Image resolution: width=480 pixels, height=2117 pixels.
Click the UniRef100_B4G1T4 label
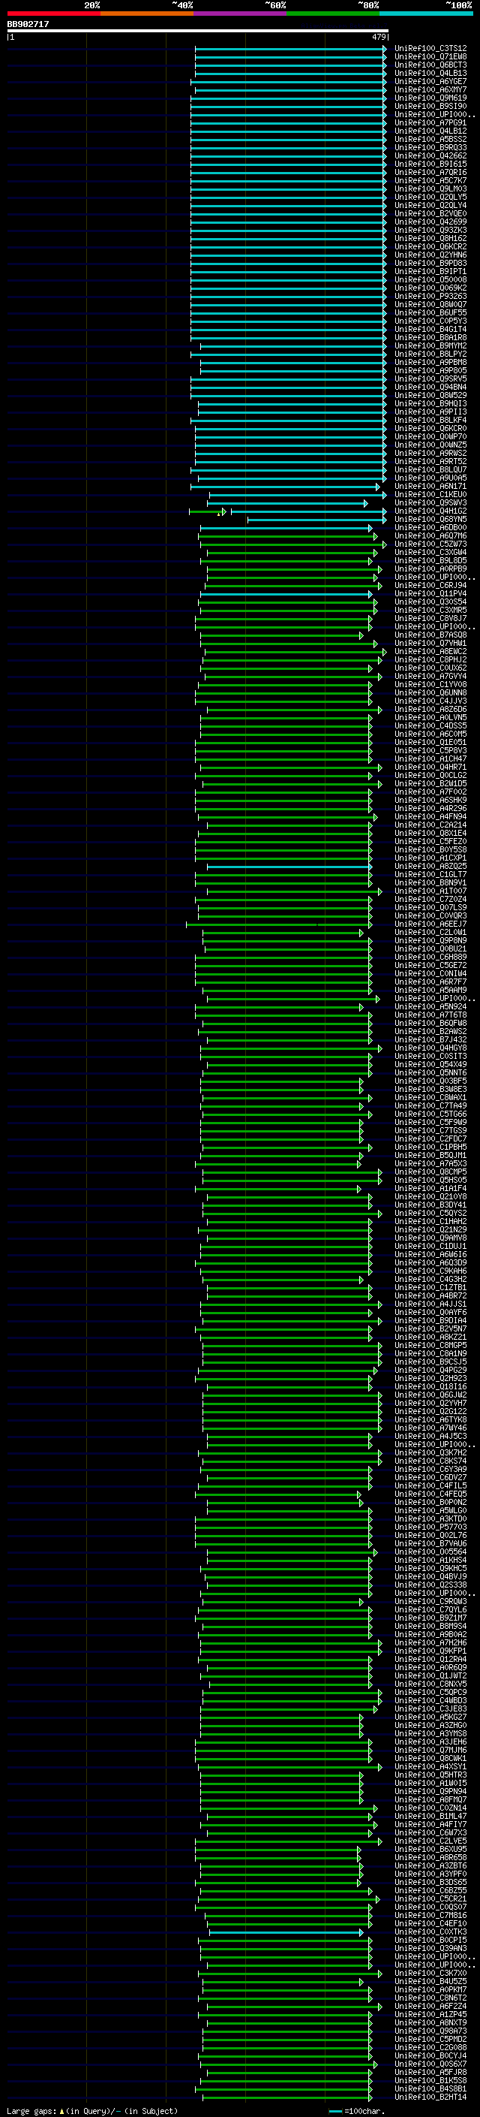tap(430, 330)
